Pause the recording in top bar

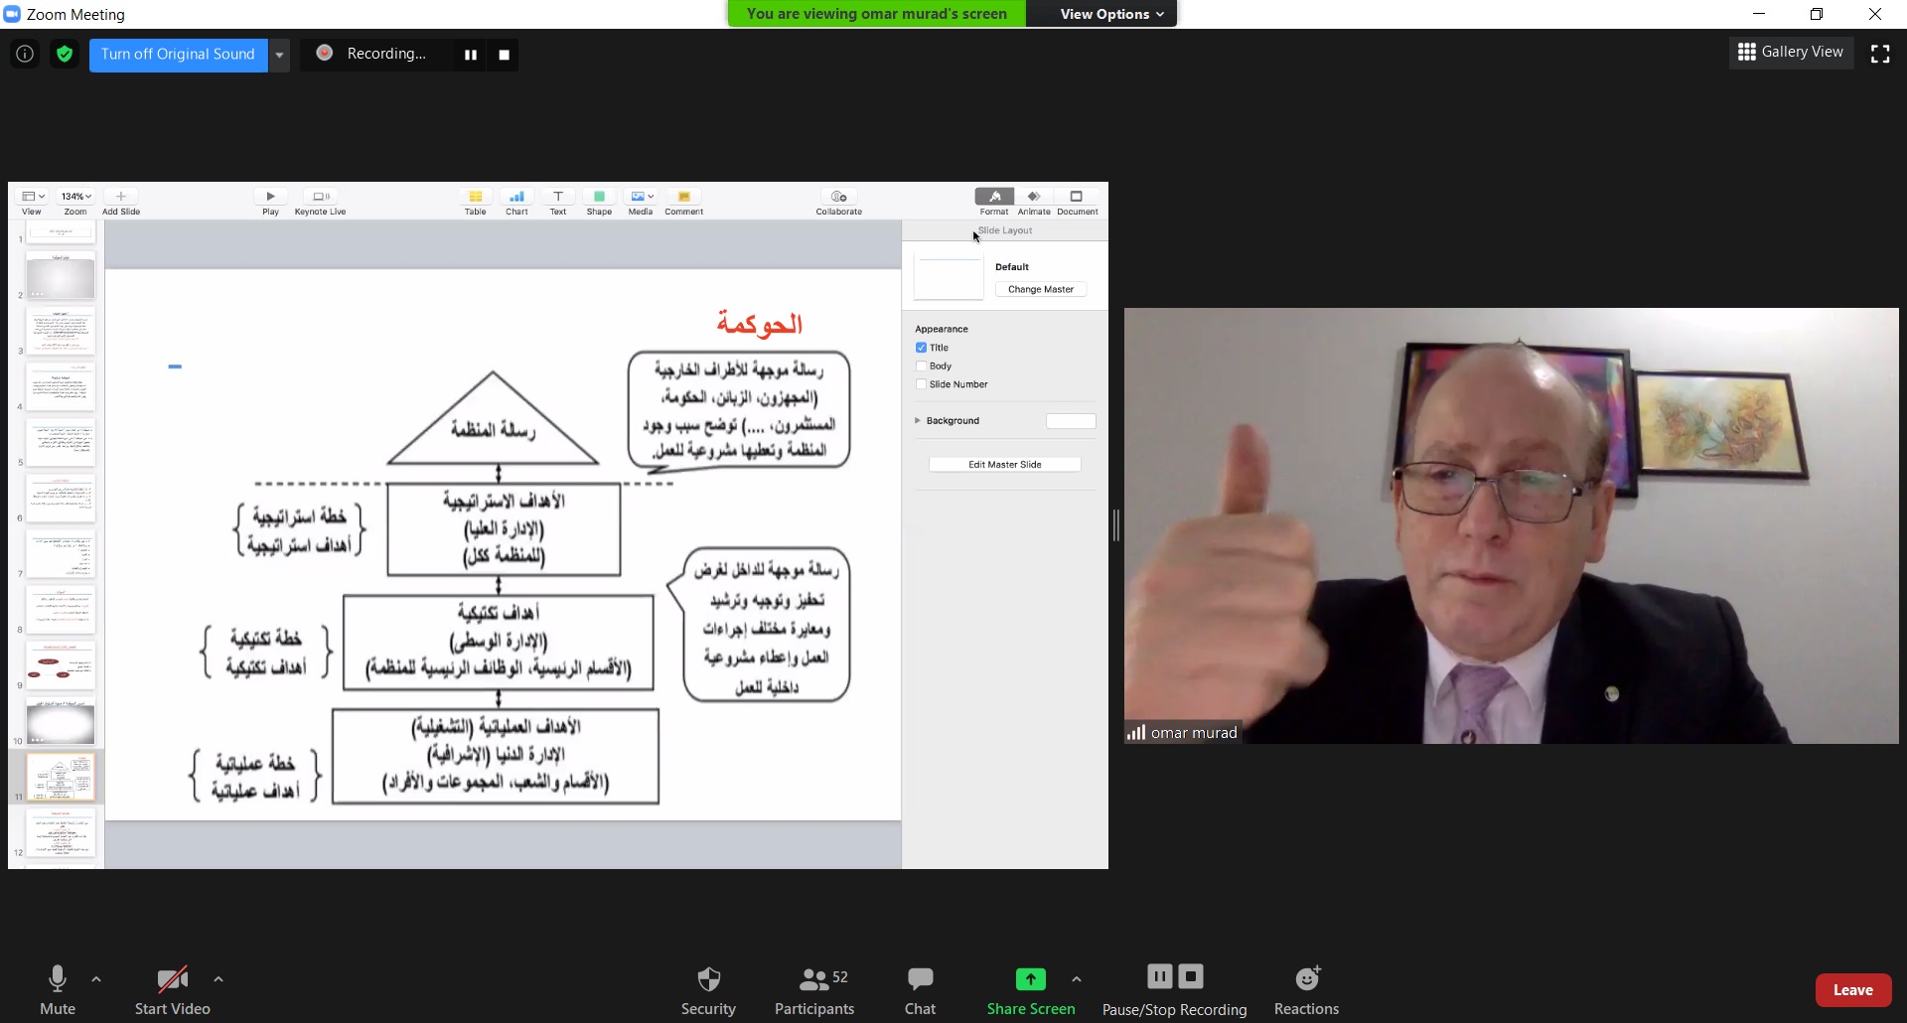471,55
